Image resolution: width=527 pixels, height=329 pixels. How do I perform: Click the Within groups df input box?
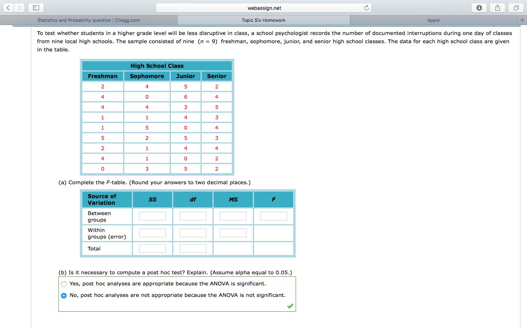(193, 233)
